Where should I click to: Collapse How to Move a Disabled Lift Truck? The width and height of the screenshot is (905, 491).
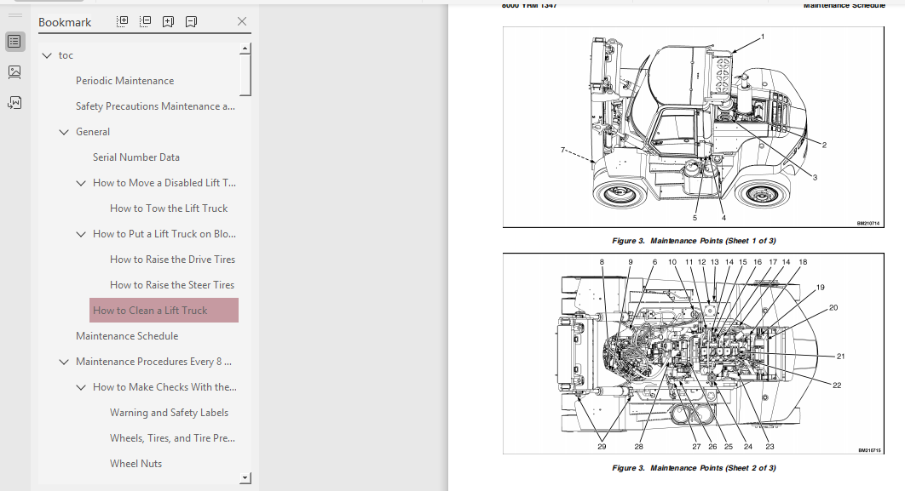point(81,183)
